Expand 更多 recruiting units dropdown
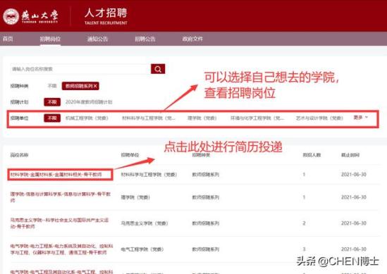Screen dimensions: 387x274 click(x=361, y=118)
